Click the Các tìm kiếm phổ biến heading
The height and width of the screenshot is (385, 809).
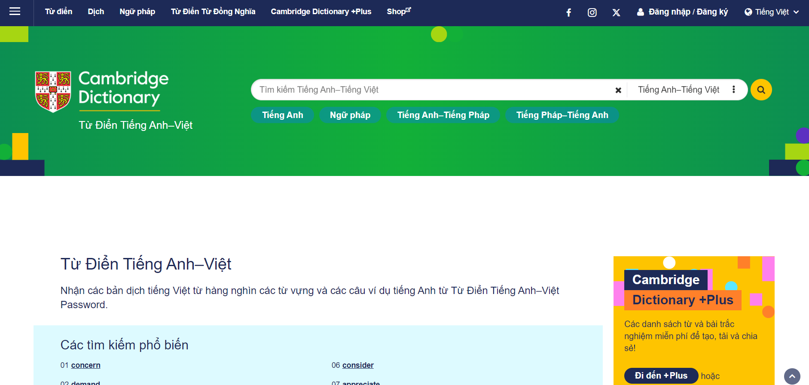click(x=125, y=345)
